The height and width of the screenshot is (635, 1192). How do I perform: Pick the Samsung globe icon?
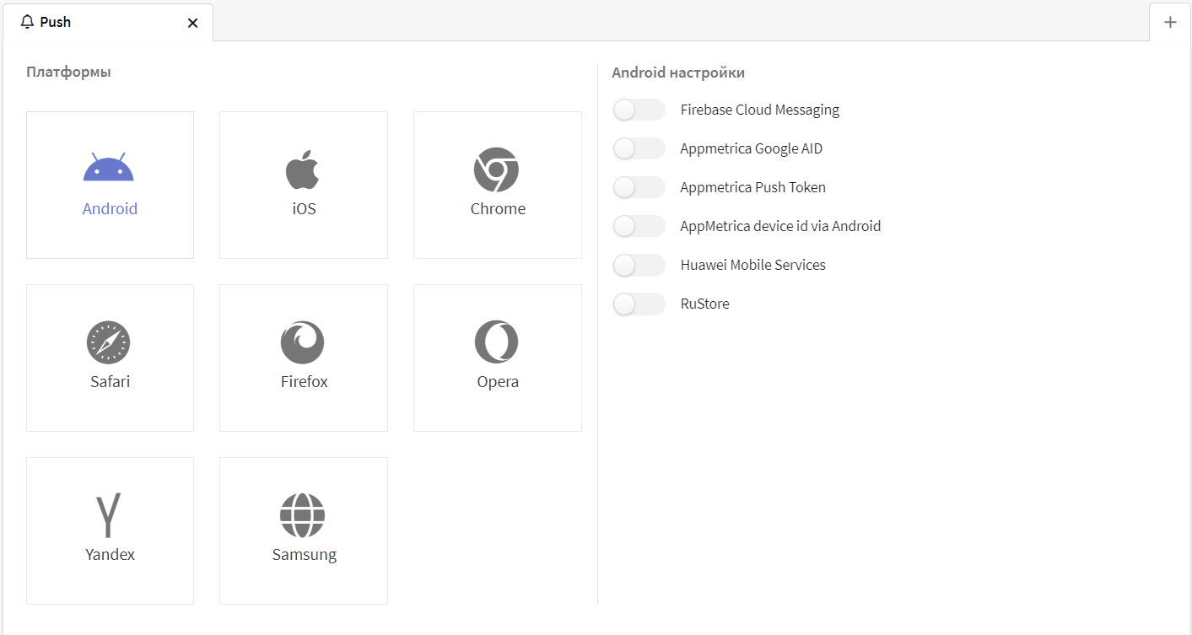[x=303, y=515]
